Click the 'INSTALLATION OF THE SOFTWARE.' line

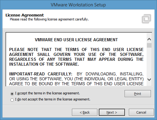(x=44, y=64)
